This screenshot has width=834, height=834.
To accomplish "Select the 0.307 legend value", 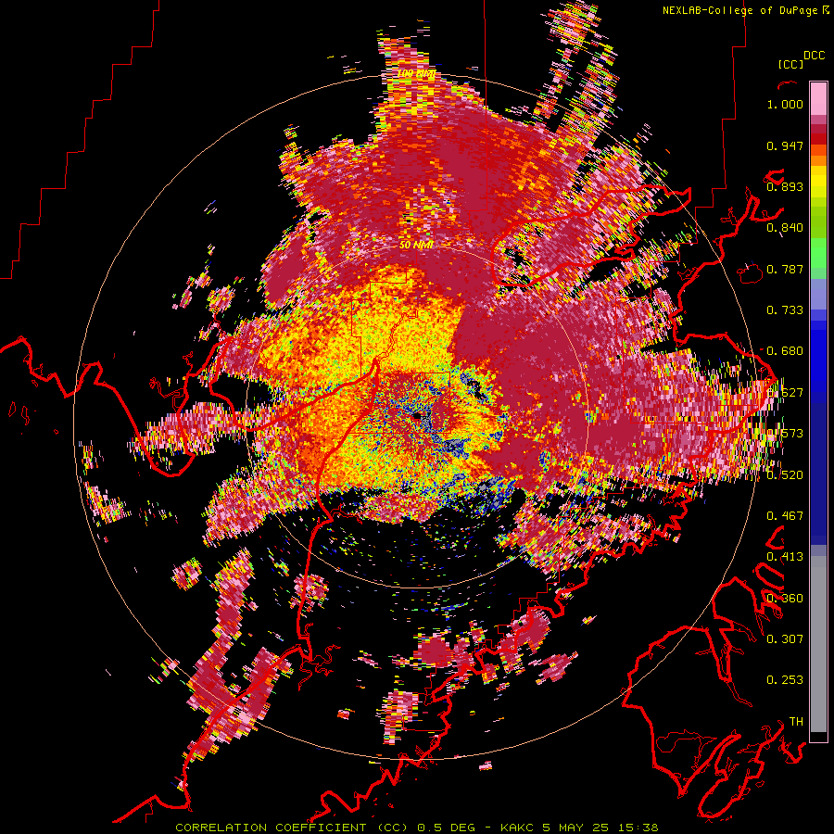I will (785, 638).
